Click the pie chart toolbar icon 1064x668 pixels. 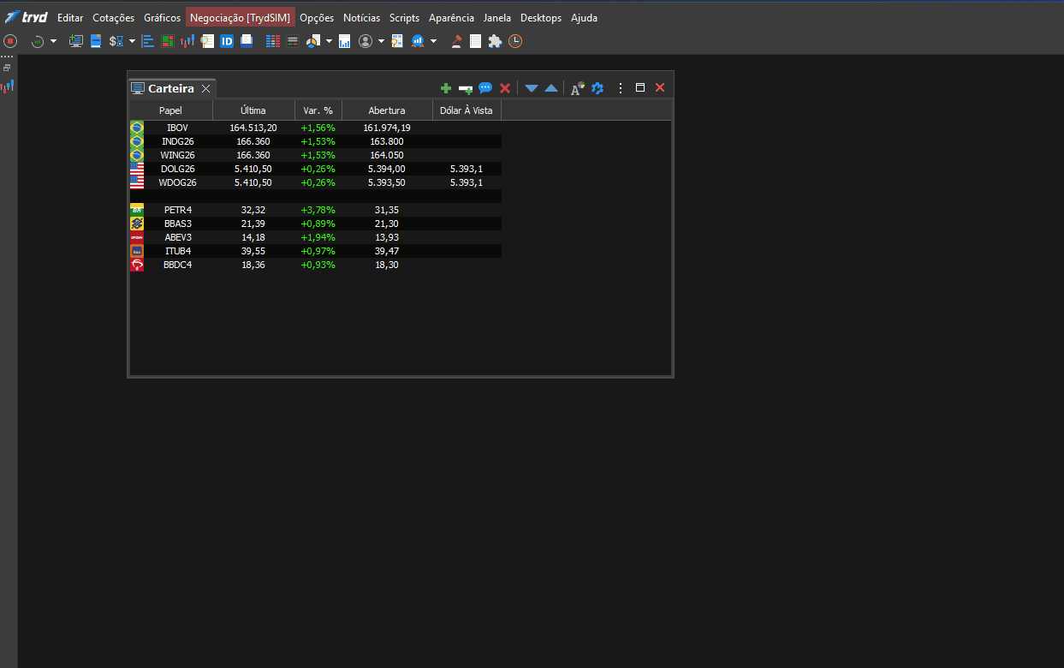tap(312, 41)
